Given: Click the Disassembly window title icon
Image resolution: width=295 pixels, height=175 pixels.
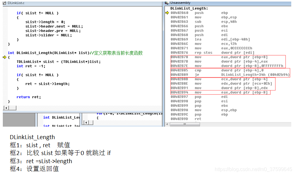Looking at the screenshot, I should point(167,3).
